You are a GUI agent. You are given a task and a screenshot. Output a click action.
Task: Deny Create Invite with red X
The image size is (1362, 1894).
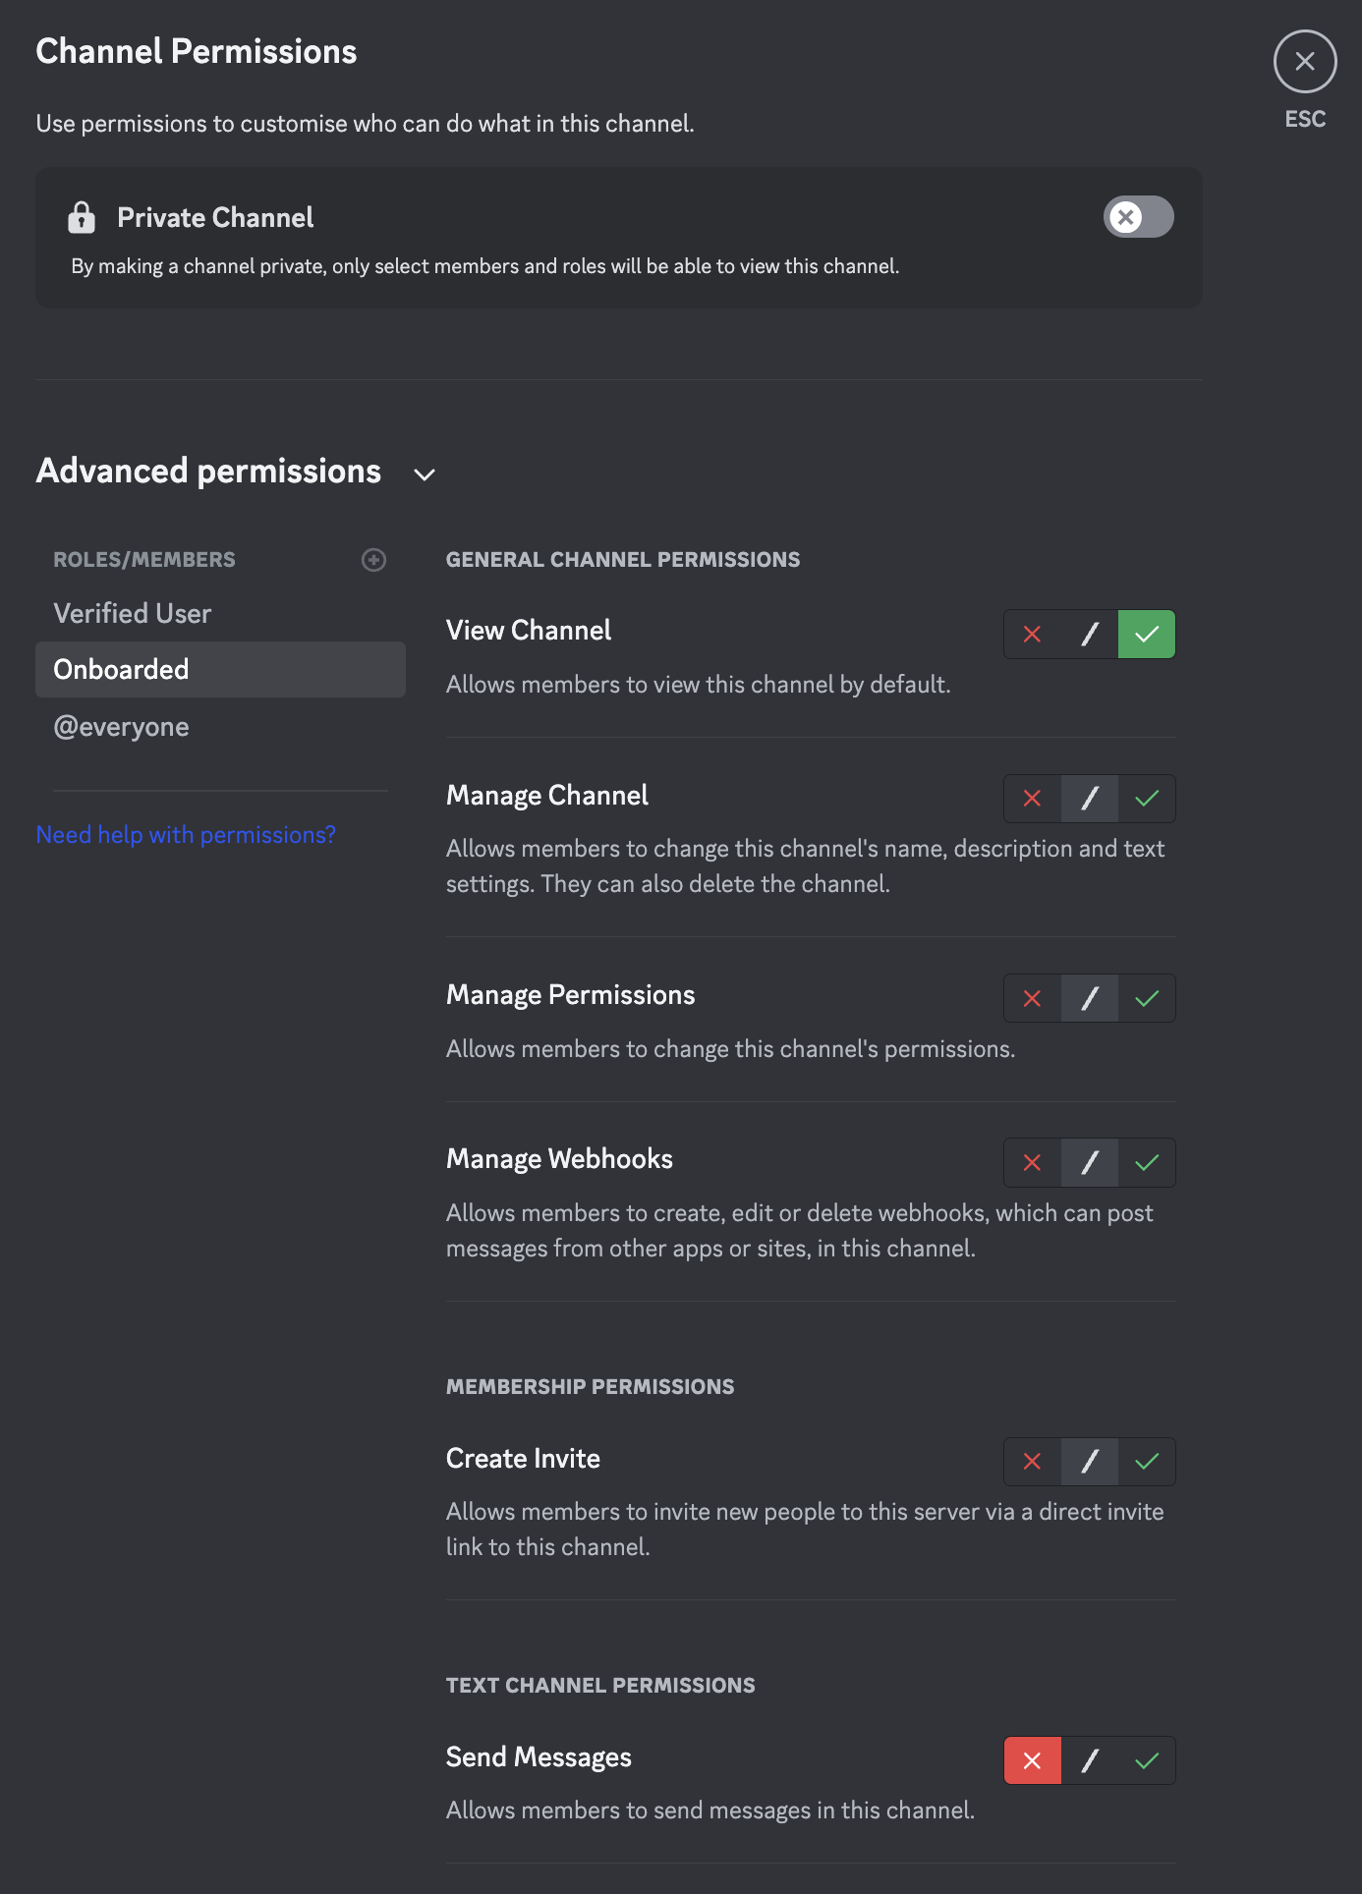1032,1462
